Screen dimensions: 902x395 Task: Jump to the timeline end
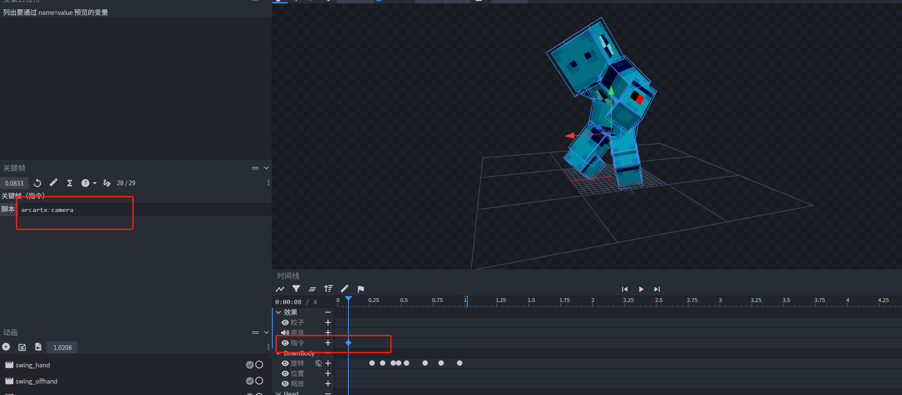(657, 289)
